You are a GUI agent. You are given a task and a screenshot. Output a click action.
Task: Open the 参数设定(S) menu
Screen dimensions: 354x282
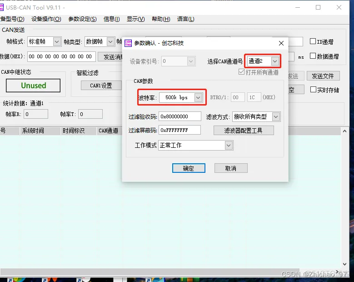82,19
